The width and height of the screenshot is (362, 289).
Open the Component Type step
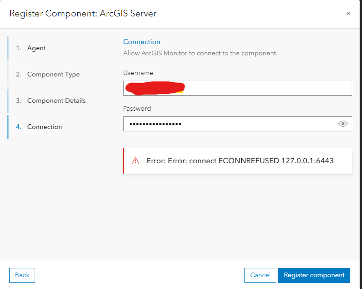coord(53,75)
